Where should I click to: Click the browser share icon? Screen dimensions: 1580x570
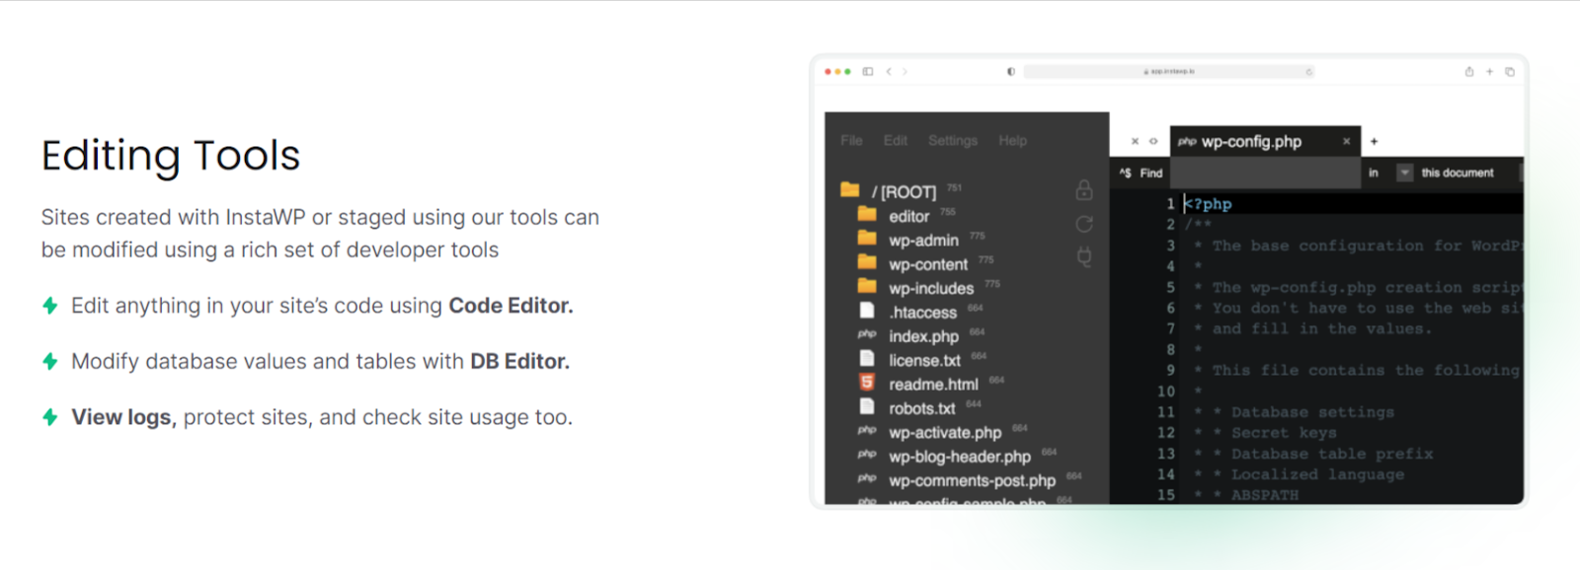click(1469, 71)
